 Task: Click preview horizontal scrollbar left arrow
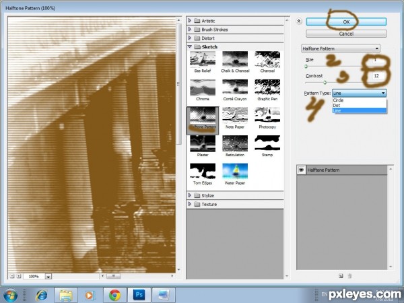[102, 276]
